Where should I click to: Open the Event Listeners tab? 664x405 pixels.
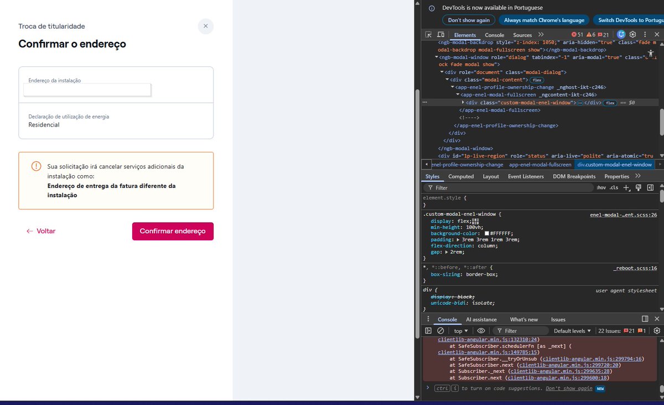coord(526,176)
